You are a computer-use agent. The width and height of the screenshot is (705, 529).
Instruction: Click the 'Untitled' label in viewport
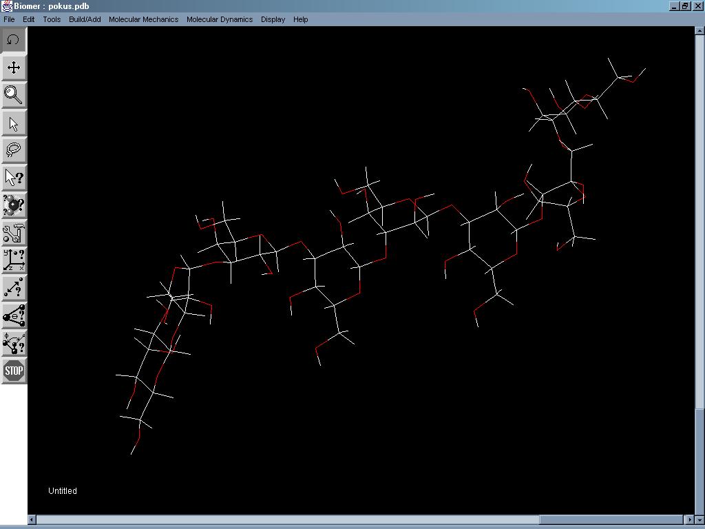63,490
